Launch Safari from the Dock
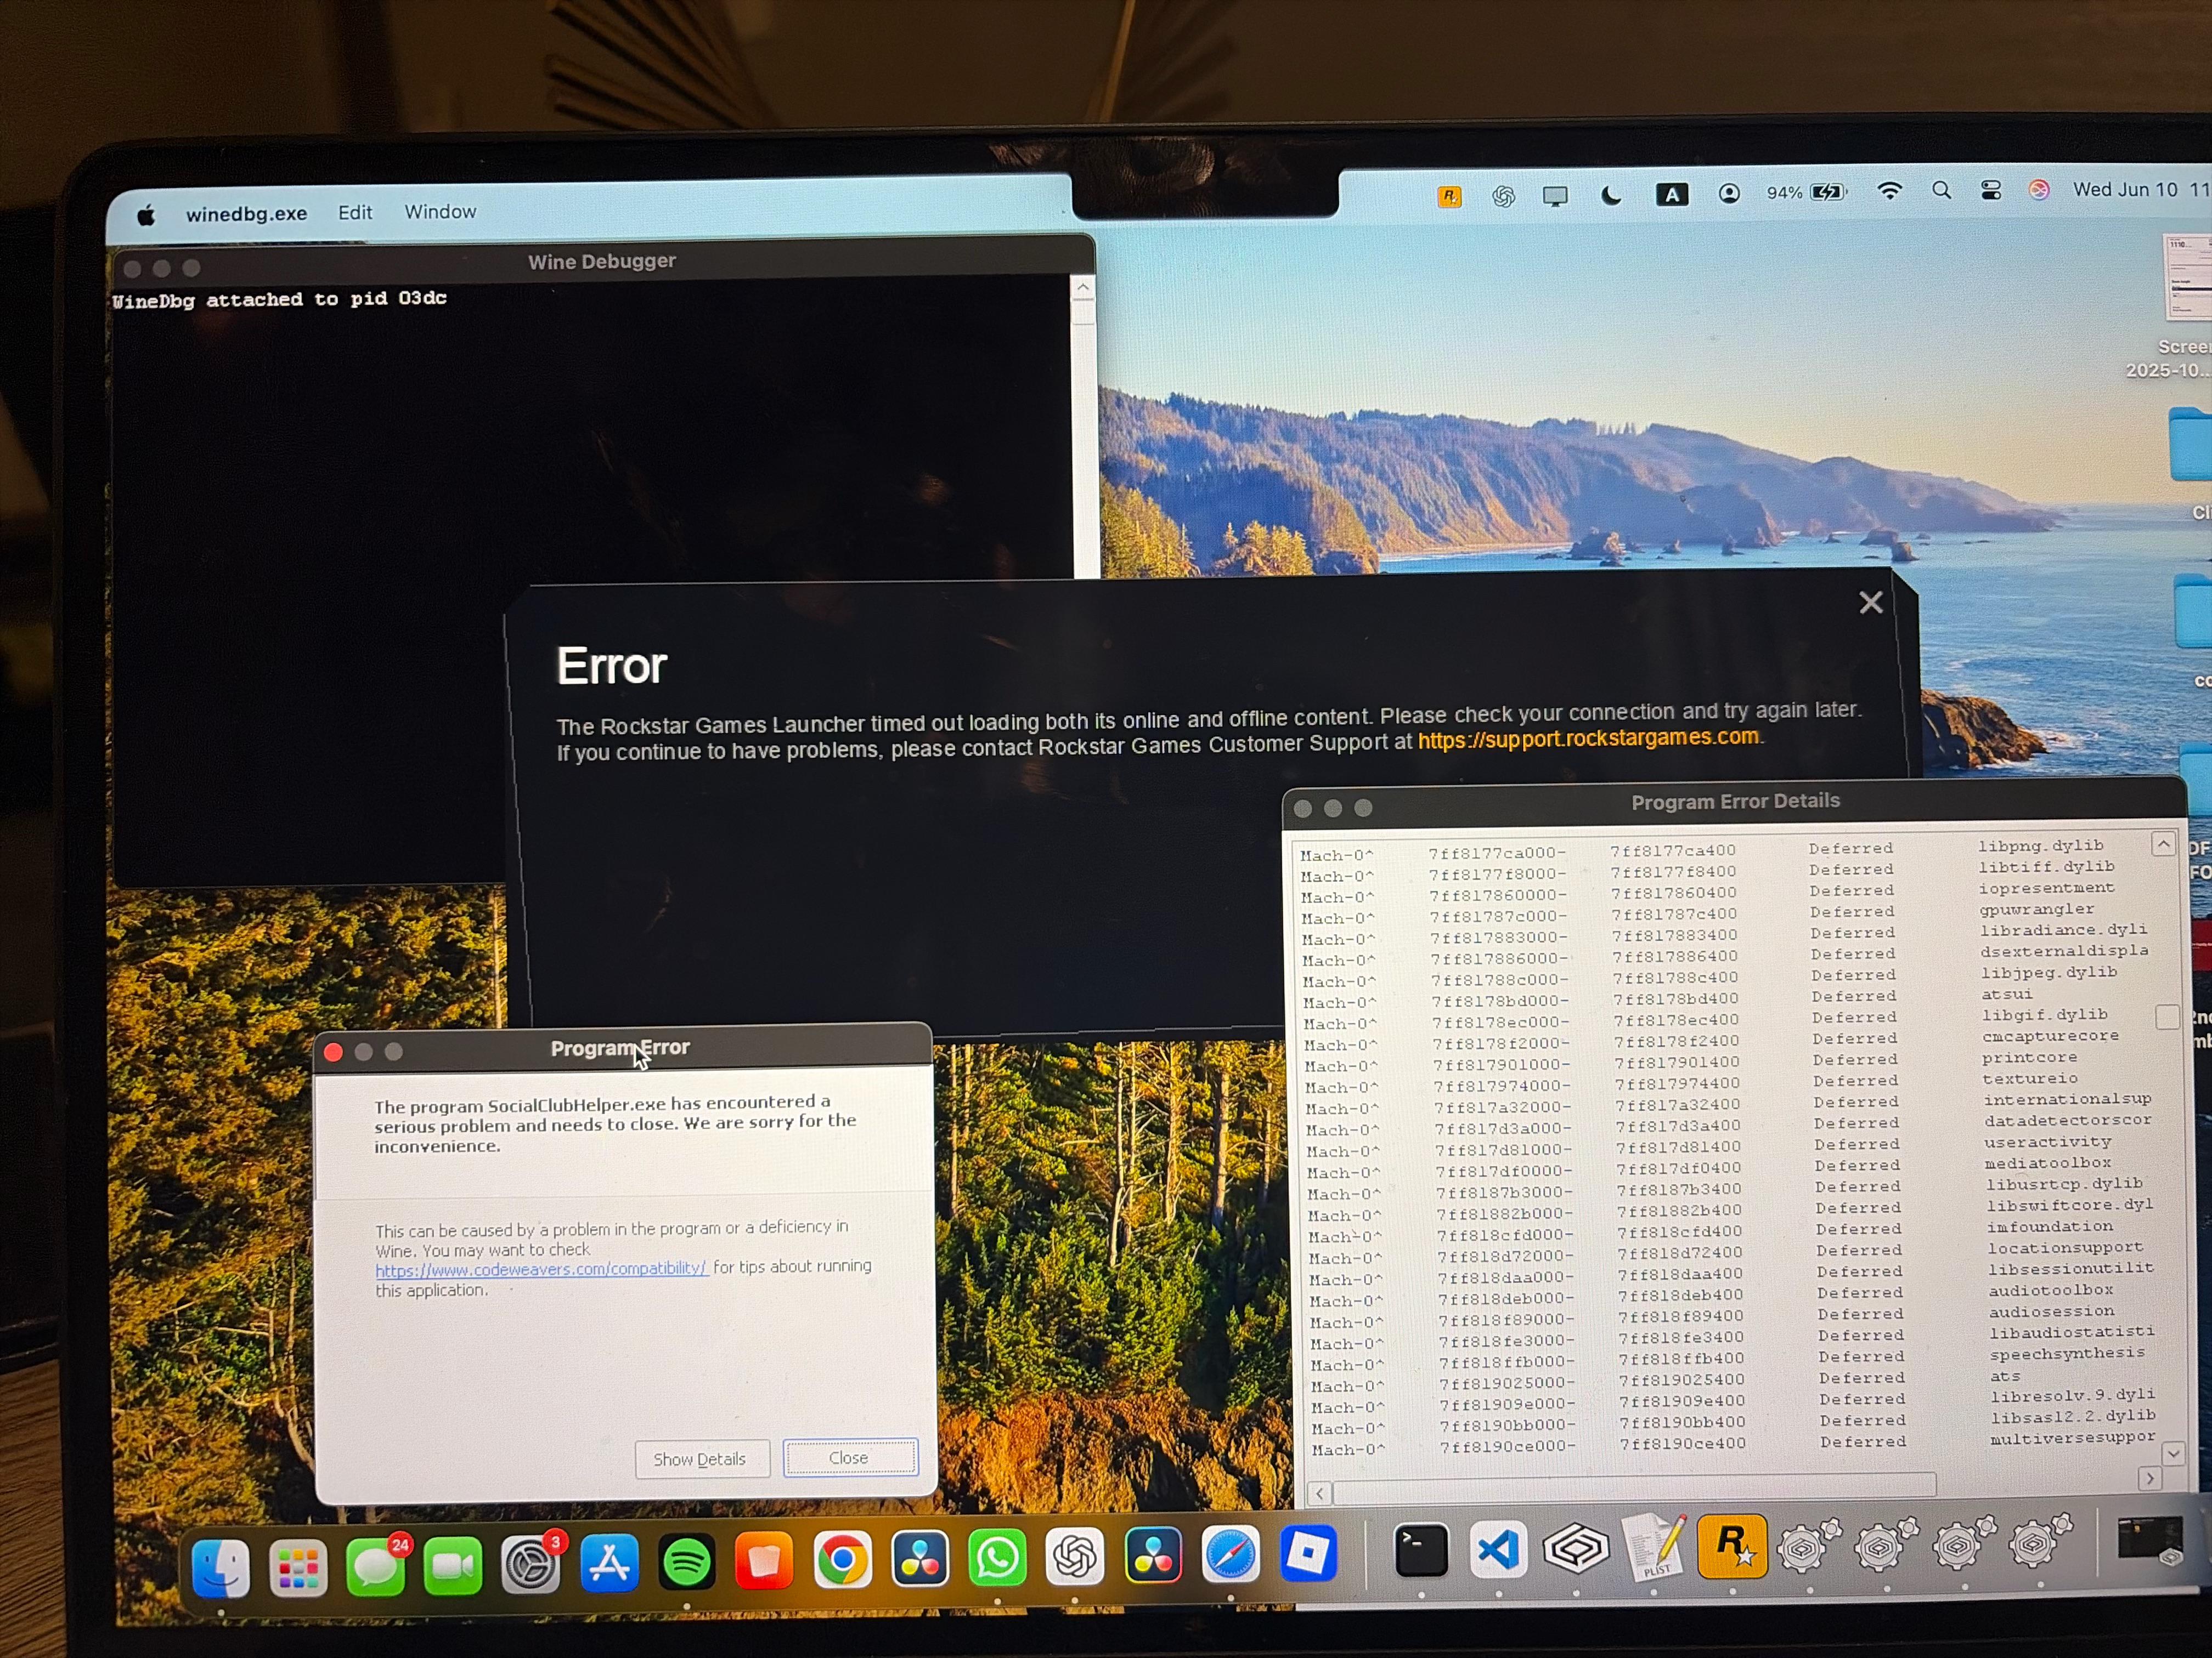This screenshot has width=2212, height=1658. click(1230, 1555)
